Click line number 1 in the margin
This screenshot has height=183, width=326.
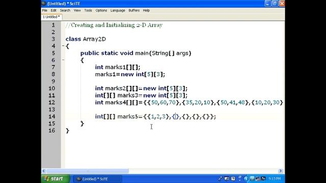coord(53,25)
